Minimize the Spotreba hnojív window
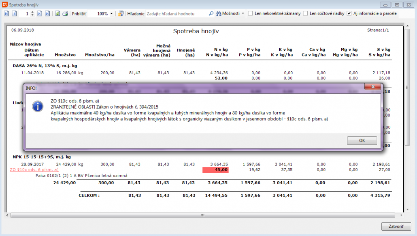The height and width of the screenshot is (236, 417). [385, 5]
